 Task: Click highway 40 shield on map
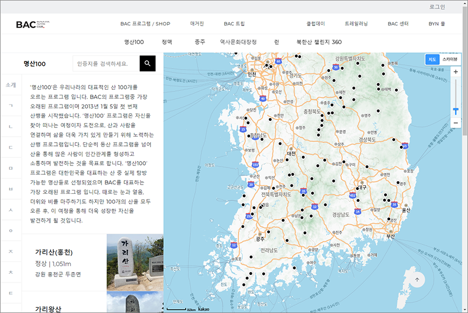coord(263,99)
